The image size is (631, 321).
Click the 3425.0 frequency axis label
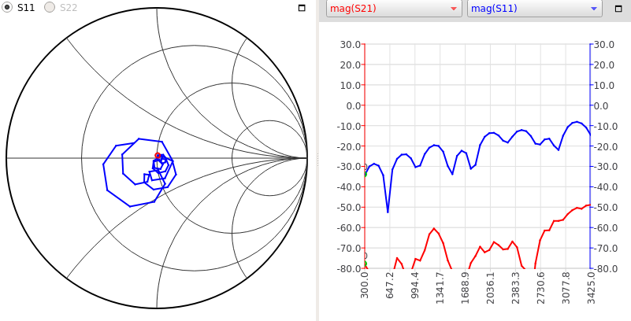591,286
